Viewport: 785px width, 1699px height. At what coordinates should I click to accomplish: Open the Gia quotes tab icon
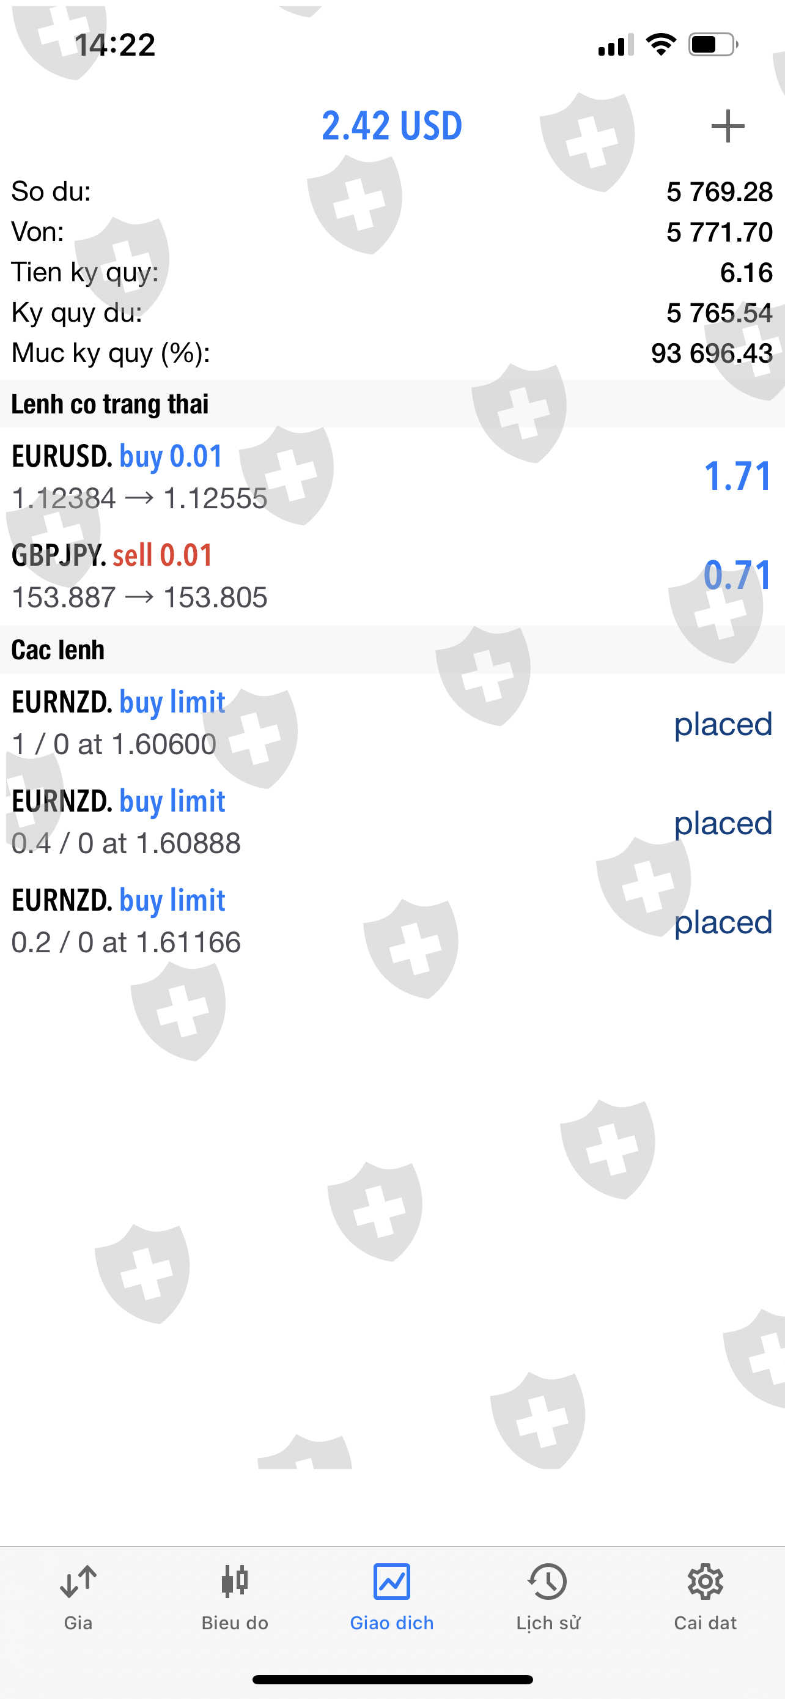tap(78, 1582)
